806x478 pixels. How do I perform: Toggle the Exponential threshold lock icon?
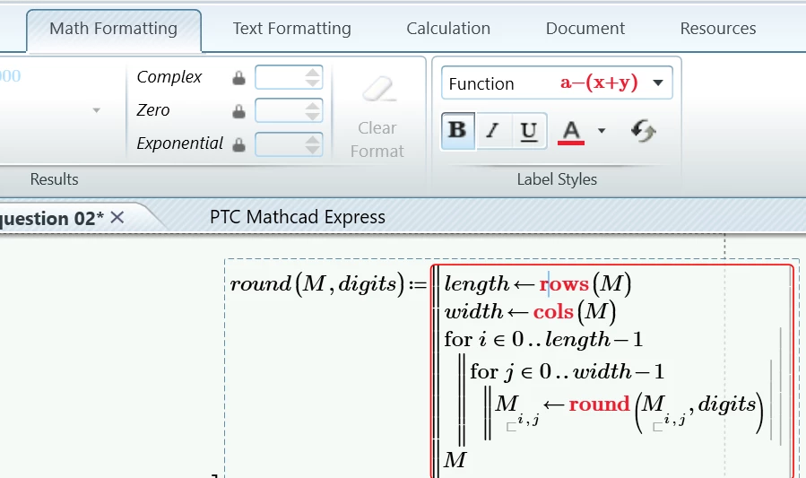(x=238, y=145)
